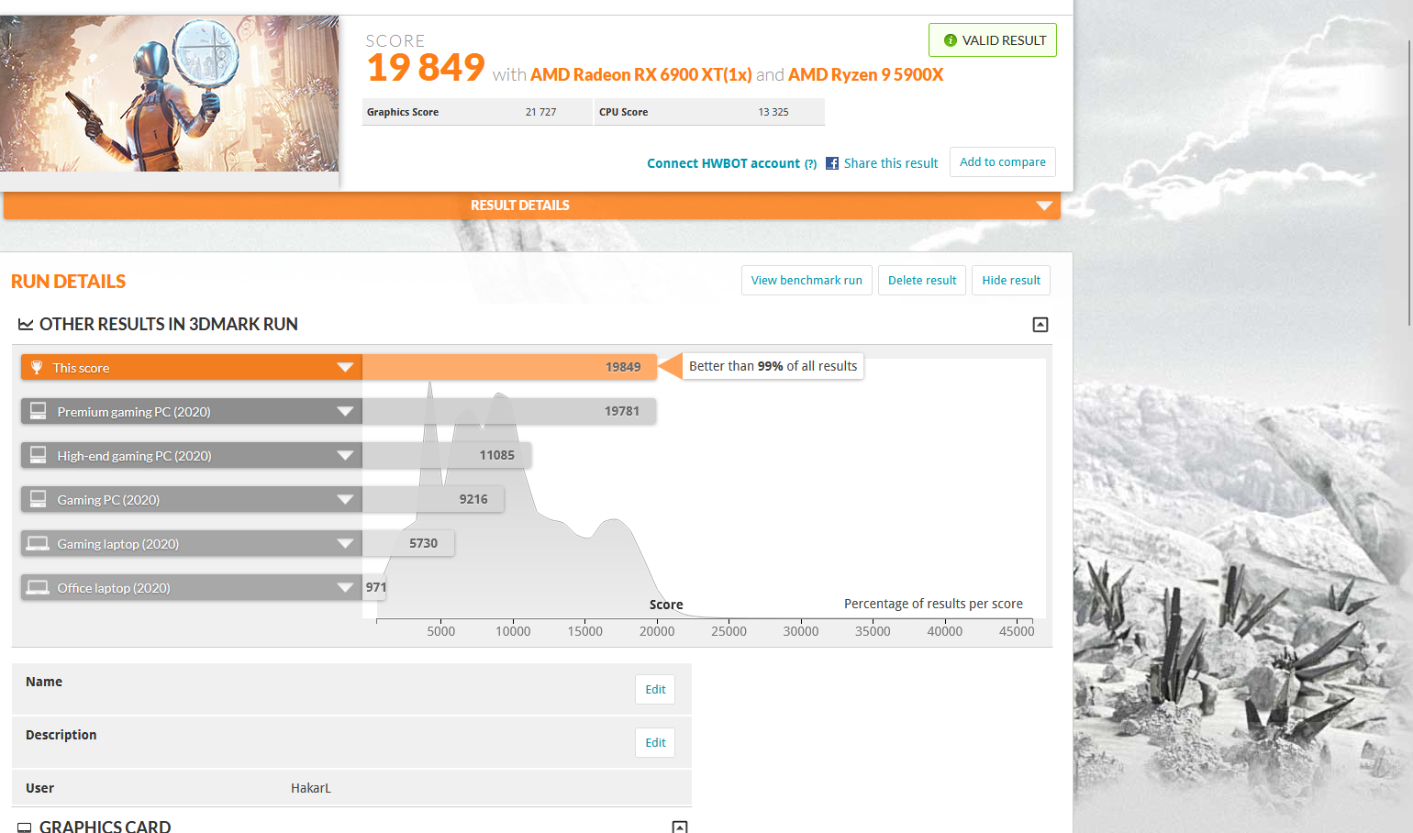Click the laptop icon for Gaming laptop (2020)
Image resolution: width=1413 pixels, height=833 pixels.
tap(38, 543)
